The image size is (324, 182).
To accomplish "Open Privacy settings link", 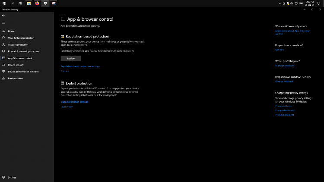I will [283, 106].
